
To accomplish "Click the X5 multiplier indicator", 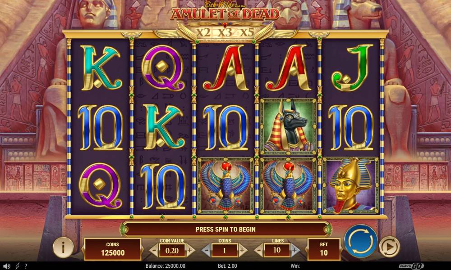I will pos(247,32).
